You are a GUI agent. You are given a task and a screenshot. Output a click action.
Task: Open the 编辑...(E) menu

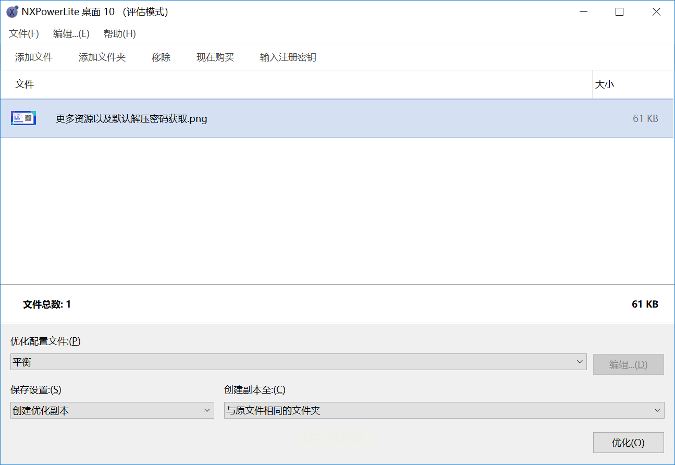pos(71,34)
